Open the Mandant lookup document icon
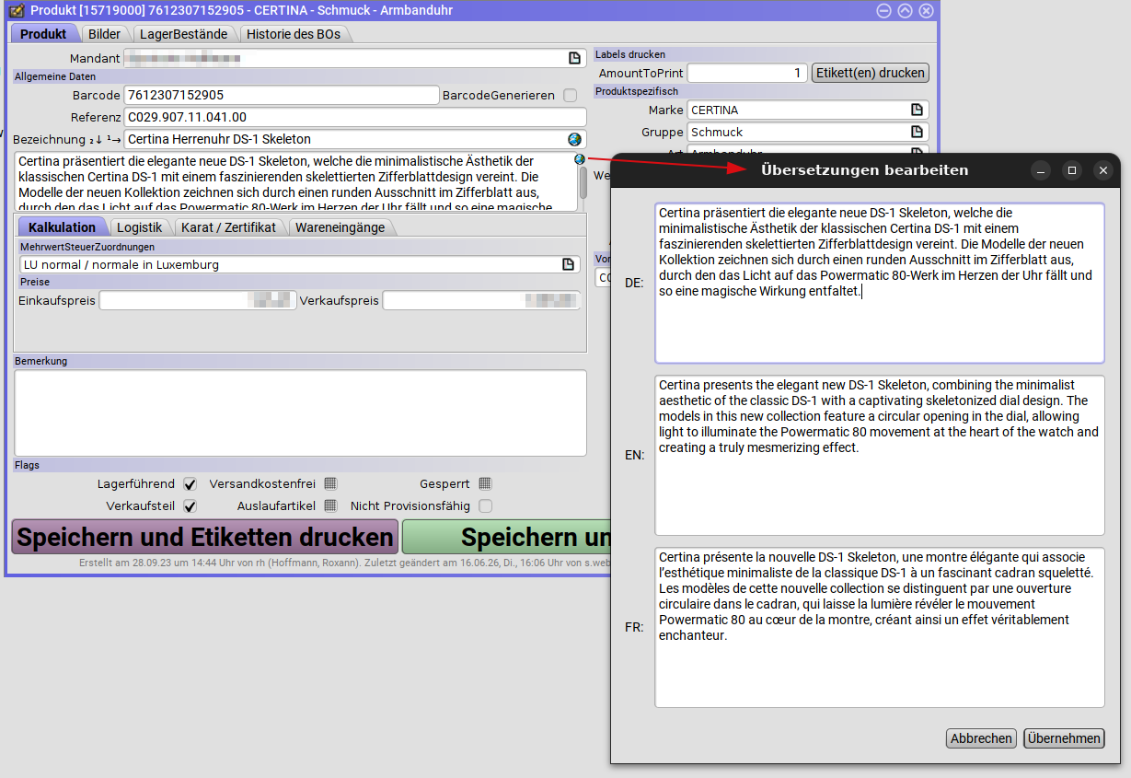1131x778 pixels. point(574,58)
